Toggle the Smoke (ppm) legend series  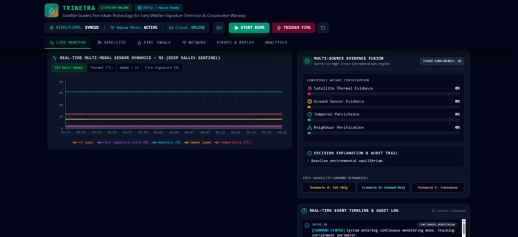pyautogui.click(x=197, y=143)
